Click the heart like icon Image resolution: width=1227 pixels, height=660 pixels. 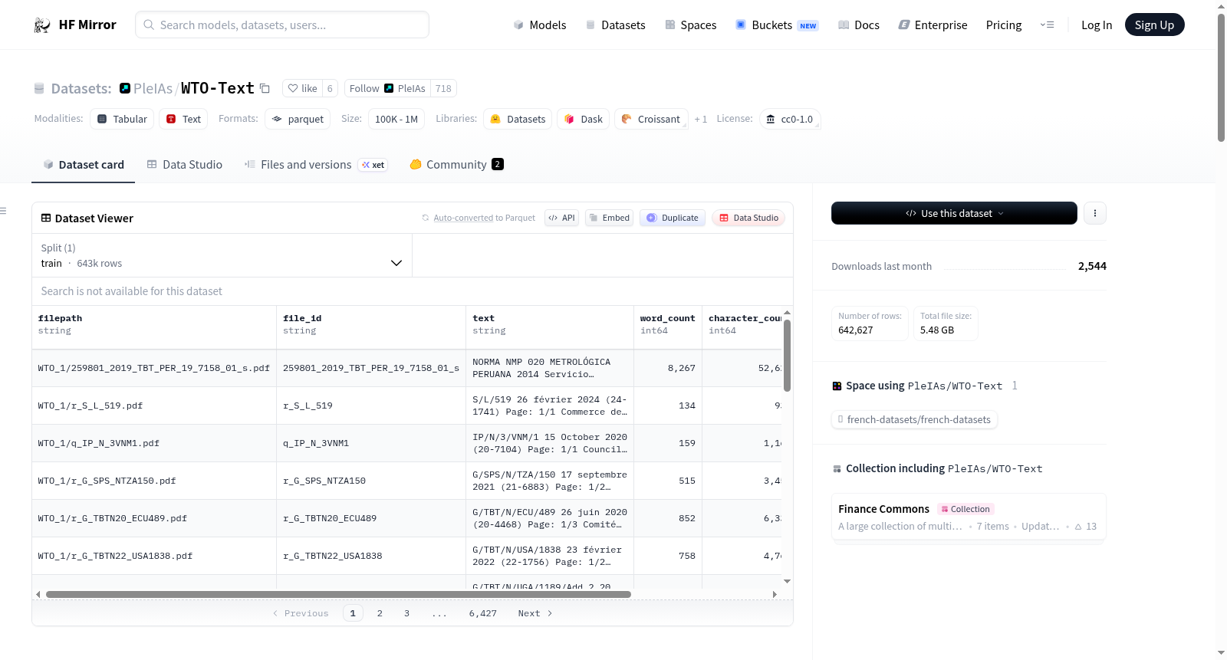(x=293, y=88)
